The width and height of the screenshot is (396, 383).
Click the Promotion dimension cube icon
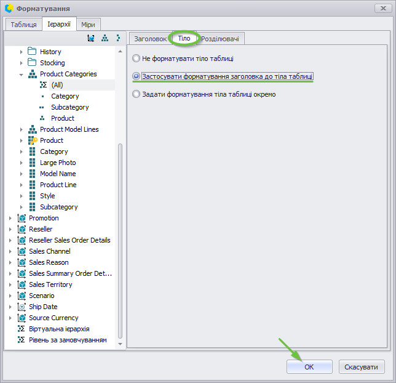pyautogui.click(x=22, y=218)
